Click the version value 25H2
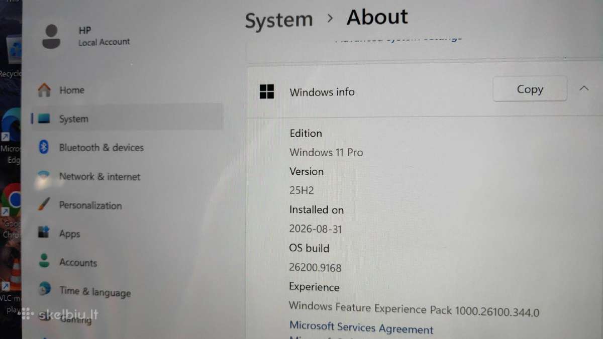 pos(301,190)
